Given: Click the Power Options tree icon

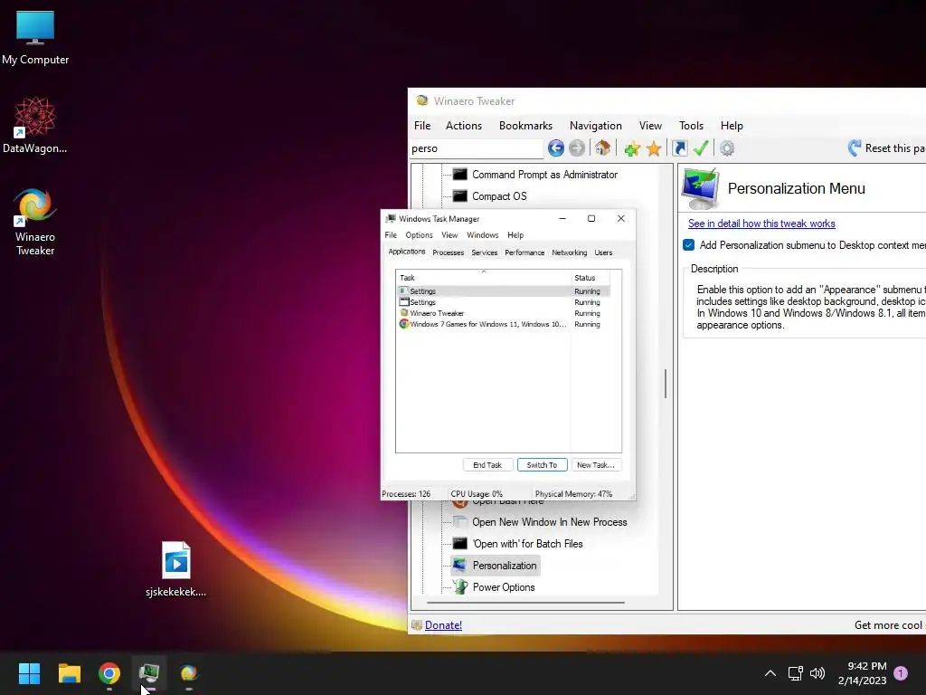Looking at the screenshot, I should [460, 586].
